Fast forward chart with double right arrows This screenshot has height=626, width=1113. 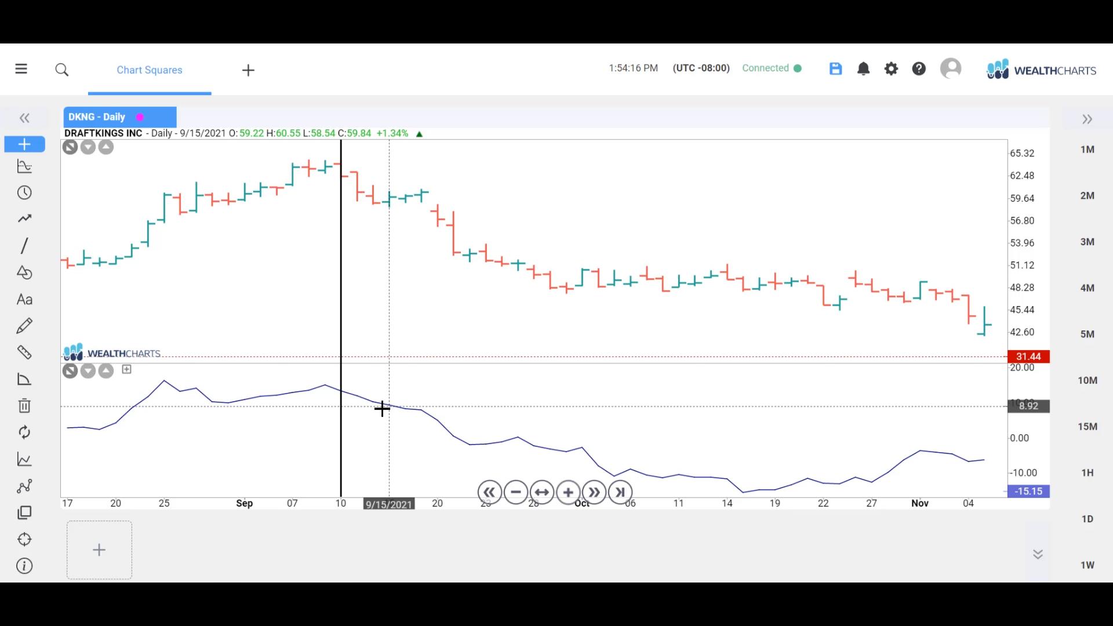[x=594, y=493]
